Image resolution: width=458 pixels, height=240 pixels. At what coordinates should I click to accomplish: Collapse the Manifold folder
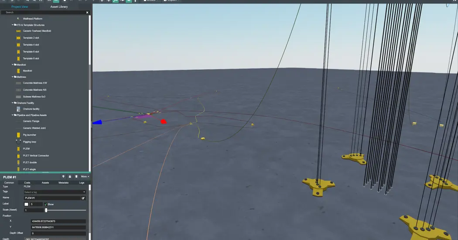(13, 65)
